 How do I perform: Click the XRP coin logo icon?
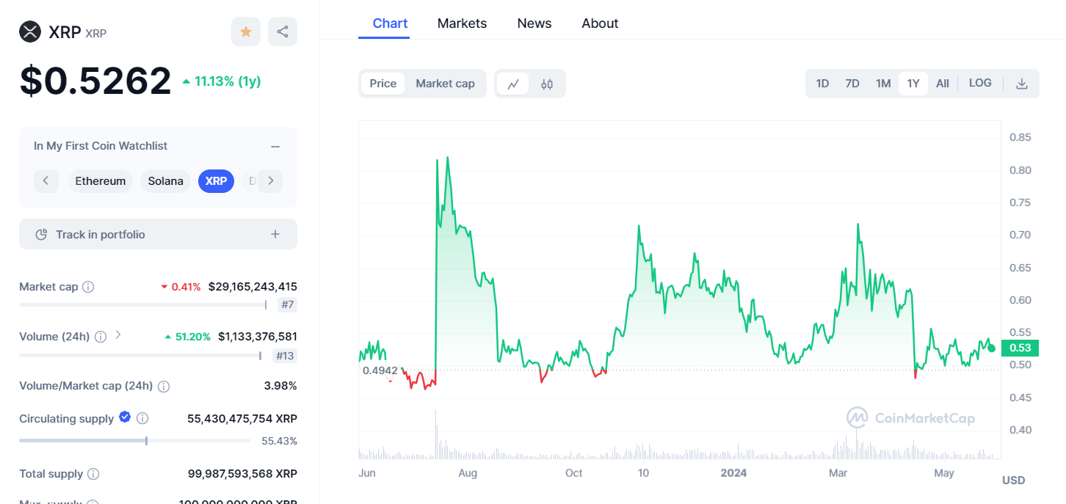point(30,32)
